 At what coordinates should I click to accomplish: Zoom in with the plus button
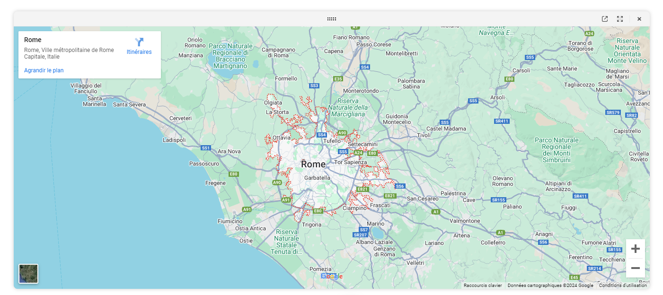(x=635, y=249)
